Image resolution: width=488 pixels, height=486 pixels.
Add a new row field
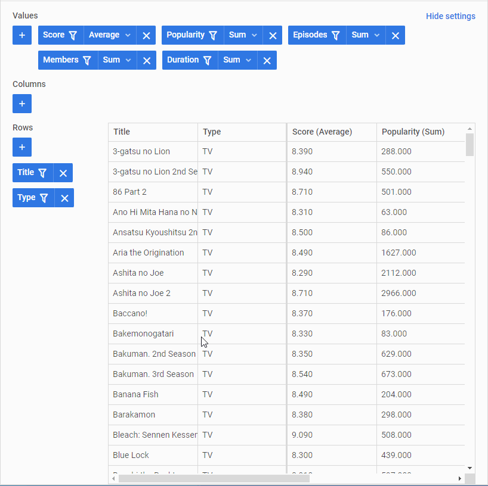[22, 147]
